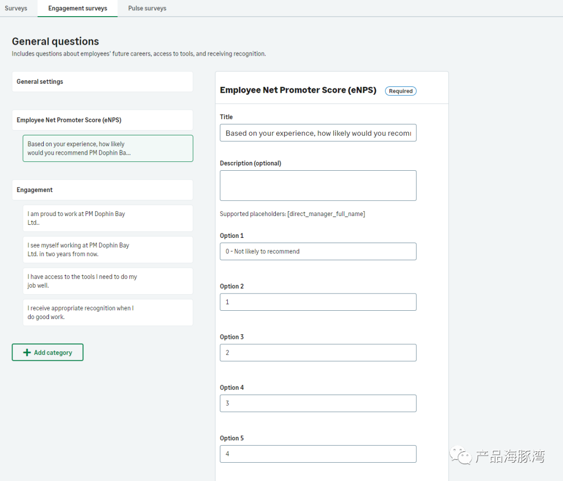This screenshot has width=563, height=481.
Task: Edit the Option 5 field
Action: [318, 453]
